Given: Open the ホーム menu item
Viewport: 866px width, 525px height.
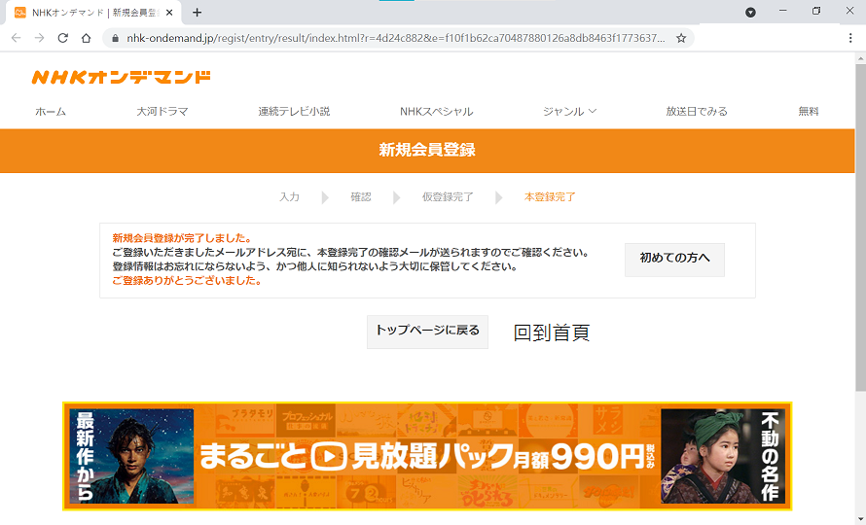Looking at the screenshot, I should (x=51, y=112).
